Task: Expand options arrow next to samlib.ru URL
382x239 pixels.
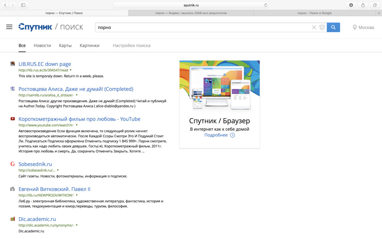Action: pos(77,95)
